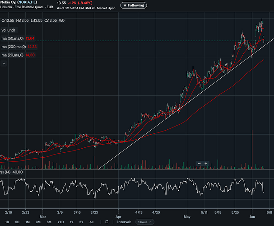Click the 6/8 date axis label

[x=269, y=212]
